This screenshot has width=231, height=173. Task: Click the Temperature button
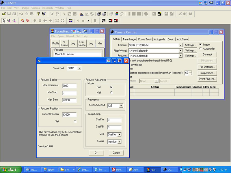pyautogui.click(x=207, y=73)
